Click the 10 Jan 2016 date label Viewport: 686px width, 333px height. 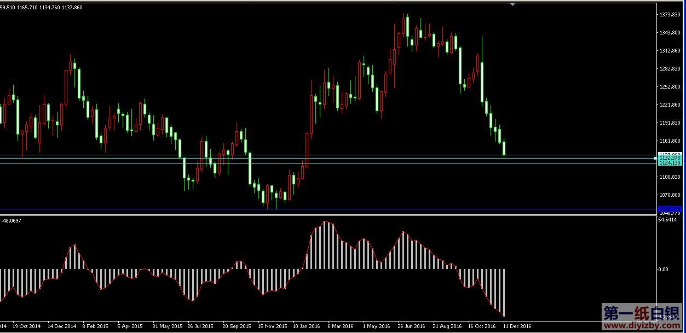307,326
